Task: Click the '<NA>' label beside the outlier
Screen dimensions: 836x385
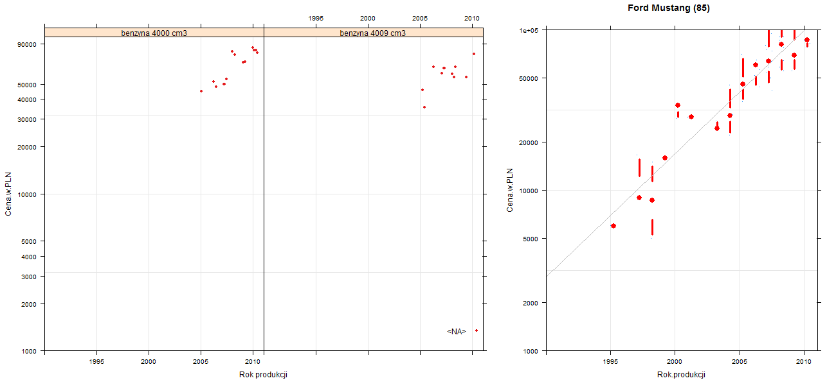Action: [x=456, y=332]
